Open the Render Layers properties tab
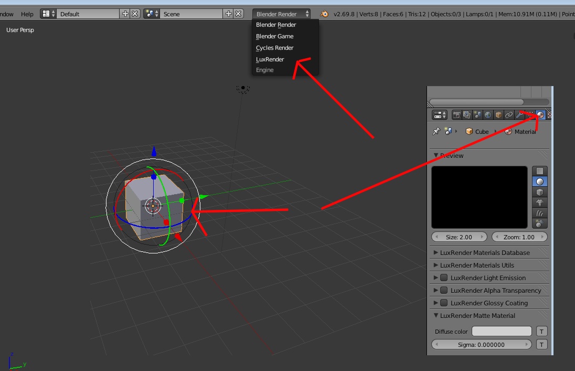 point(467,115)
